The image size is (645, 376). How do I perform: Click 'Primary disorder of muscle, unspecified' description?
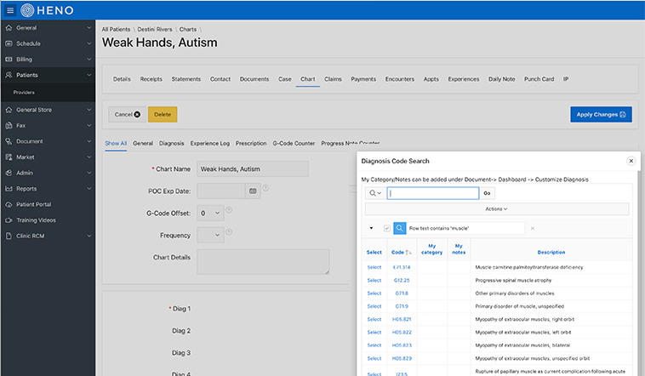click(520, 306)
